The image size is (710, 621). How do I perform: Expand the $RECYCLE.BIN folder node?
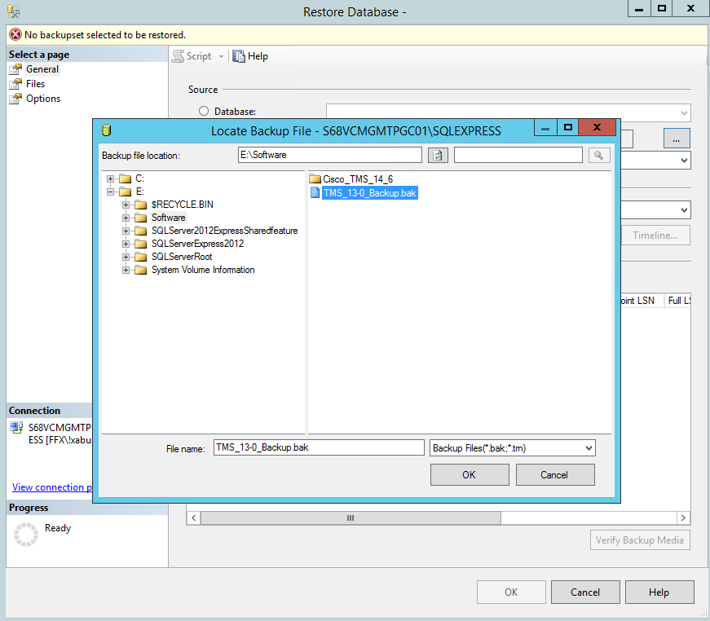[x=126, y=205]
